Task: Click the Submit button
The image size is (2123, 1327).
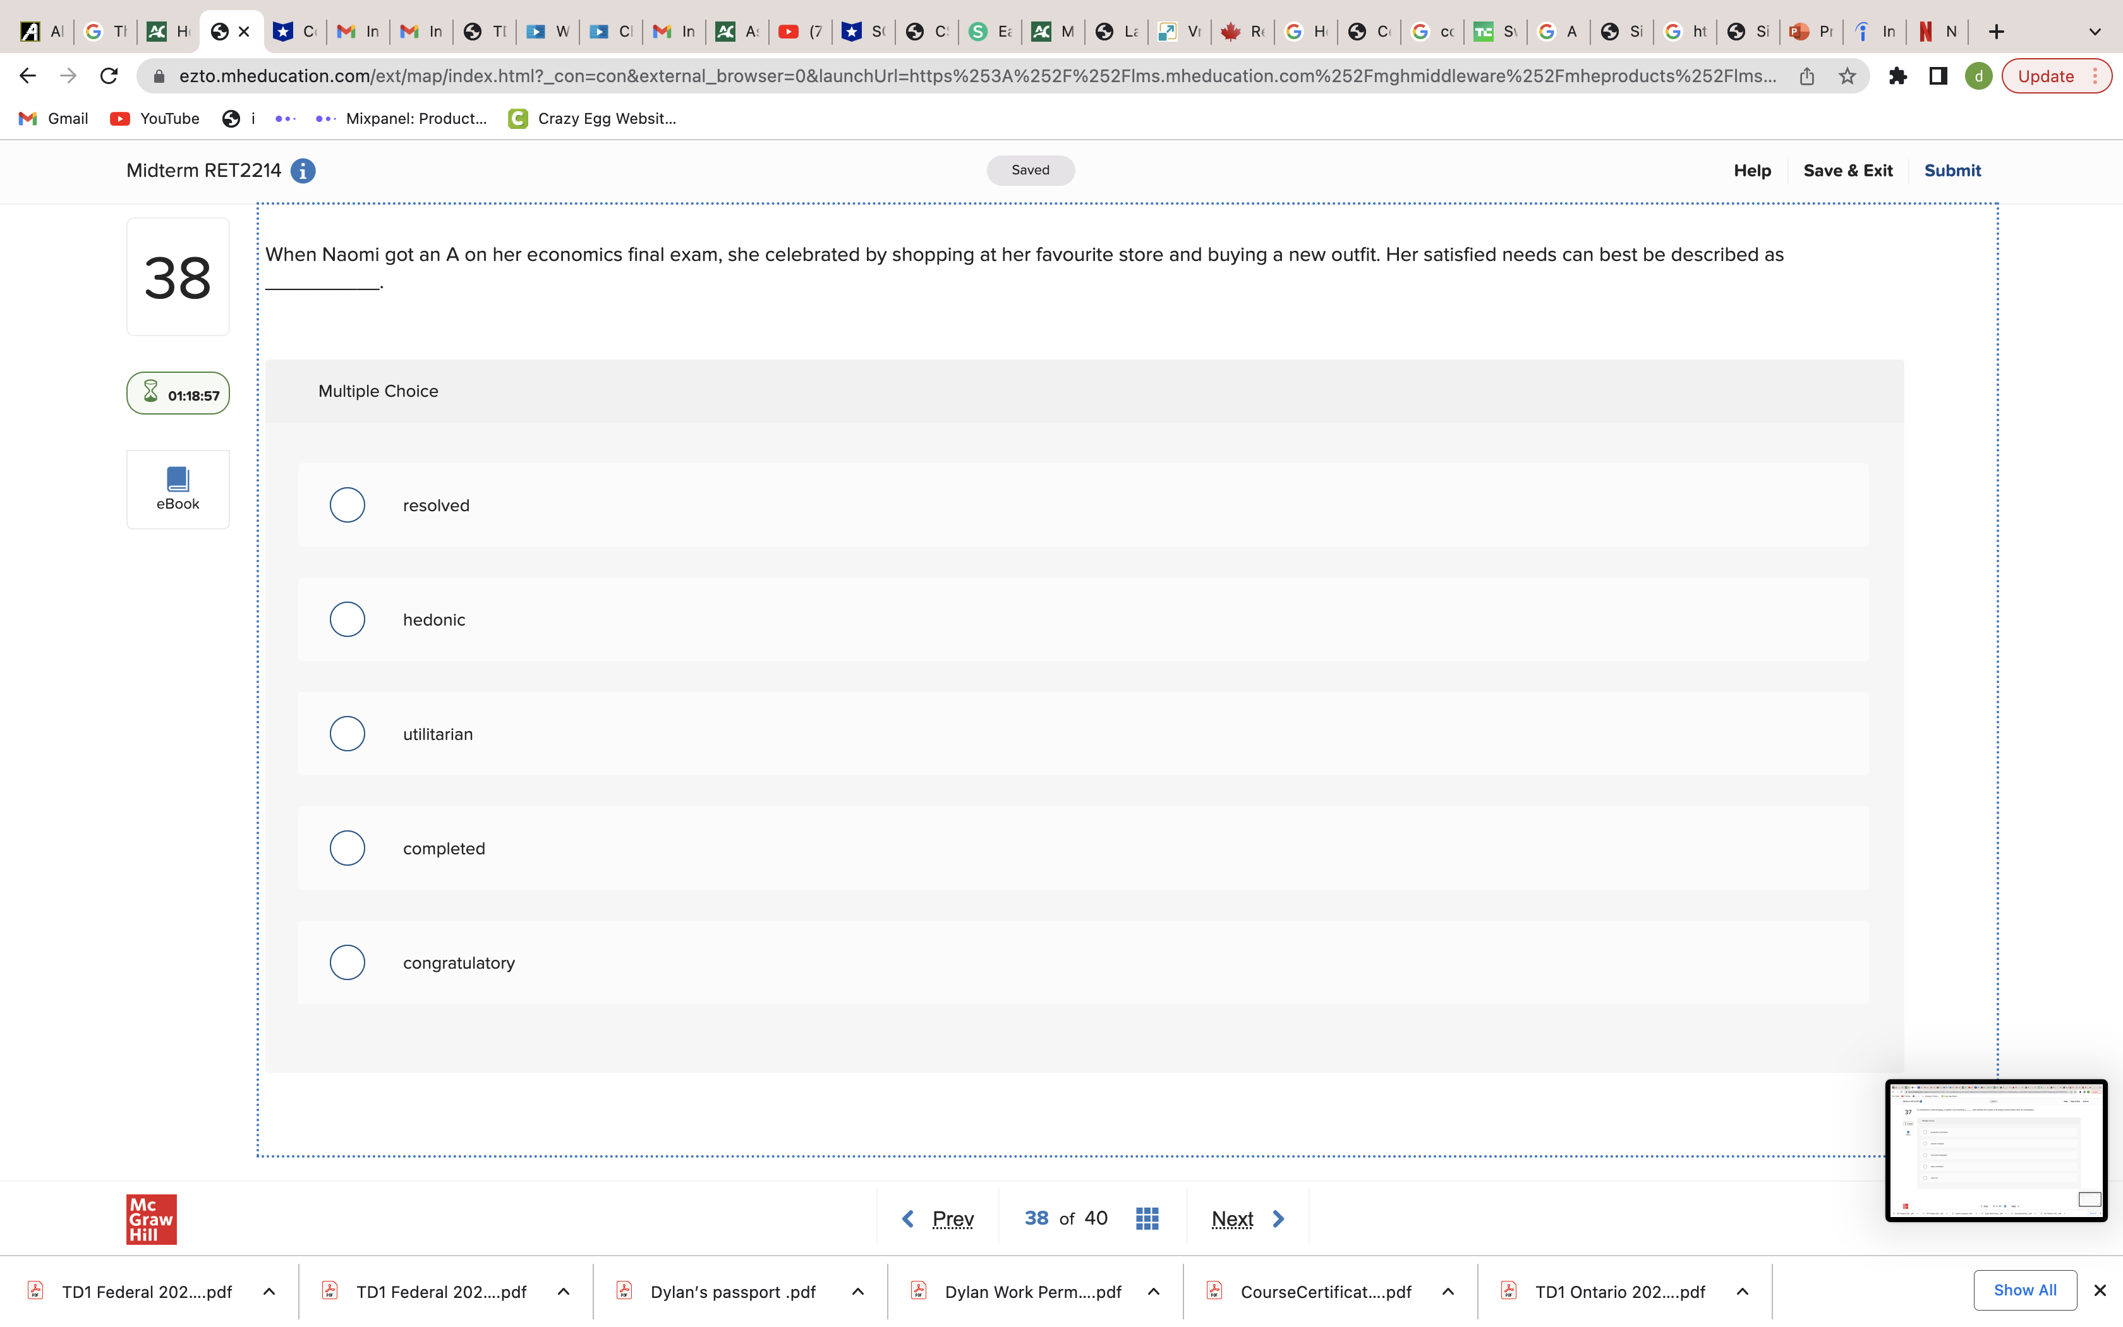Action: tap(1952, 170)
